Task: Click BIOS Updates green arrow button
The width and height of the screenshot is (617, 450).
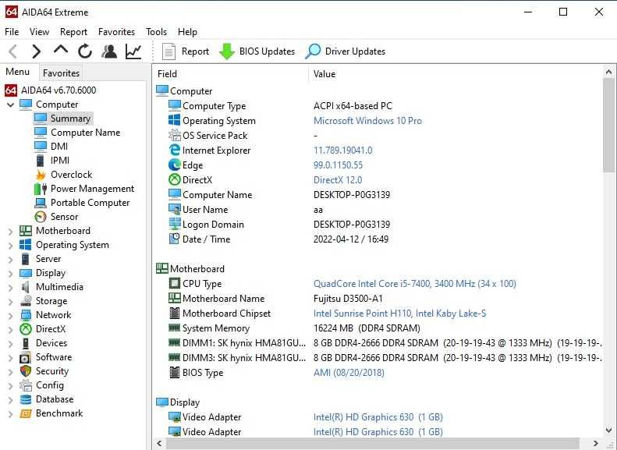Action: pos(257,51)
